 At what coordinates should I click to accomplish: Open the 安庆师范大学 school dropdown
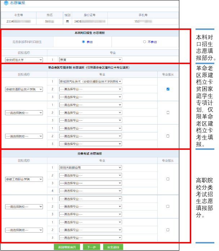coord(24,60)
